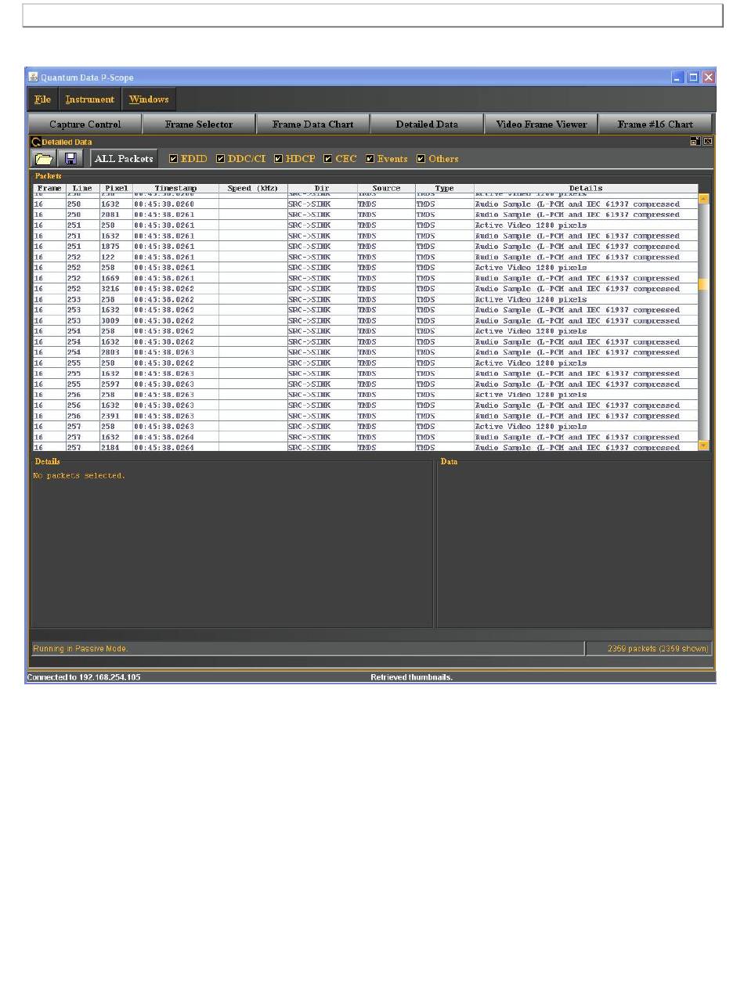Disable the HDCP checkbox

278,159
